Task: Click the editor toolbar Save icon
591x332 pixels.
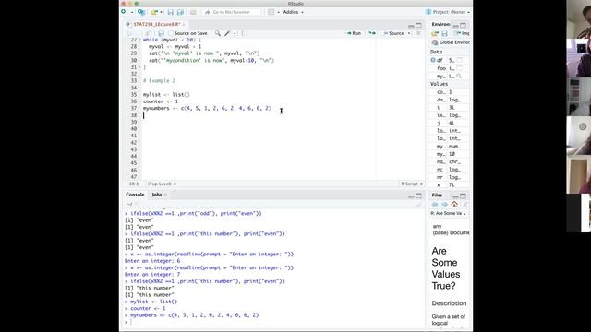Action: point(161,33)
